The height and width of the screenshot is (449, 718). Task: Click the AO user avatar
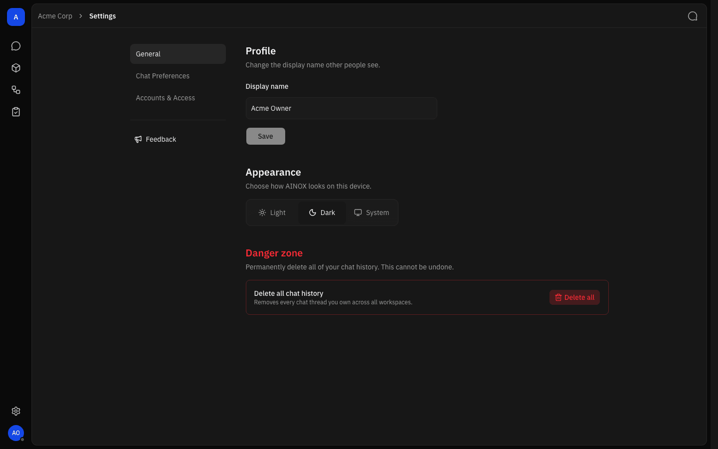[16, 433]
